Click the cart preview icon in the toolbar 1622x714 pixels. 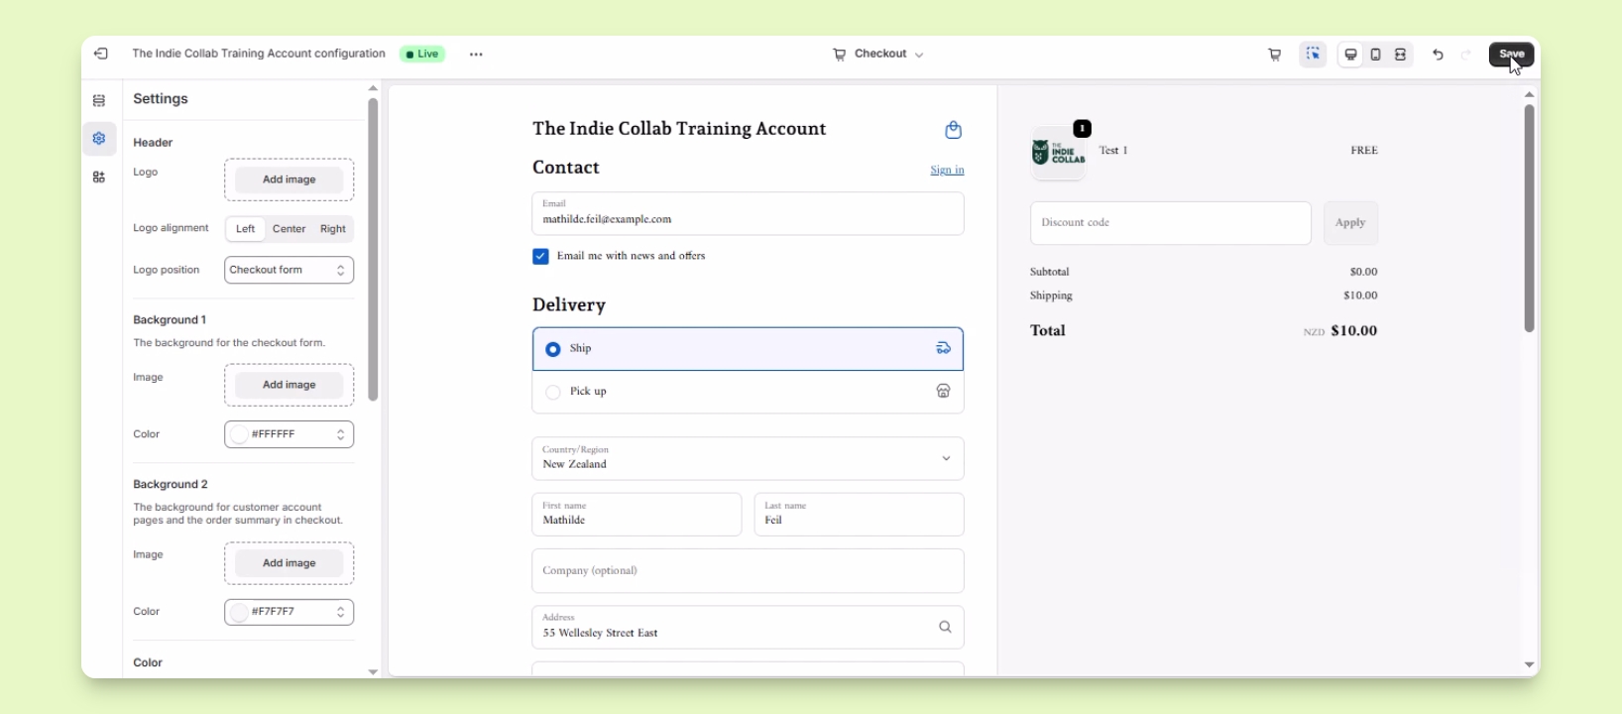1275,55
